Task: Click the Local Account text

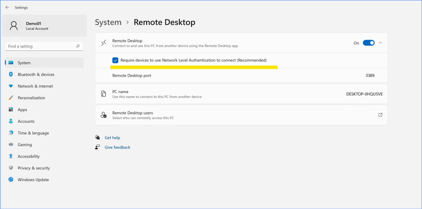Action: [37, 29]
